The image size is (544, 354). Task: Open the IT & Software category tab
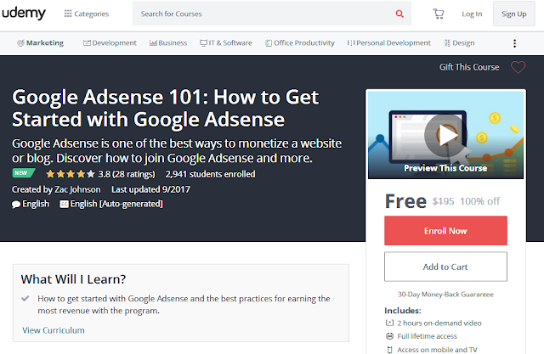click(226, 43)
